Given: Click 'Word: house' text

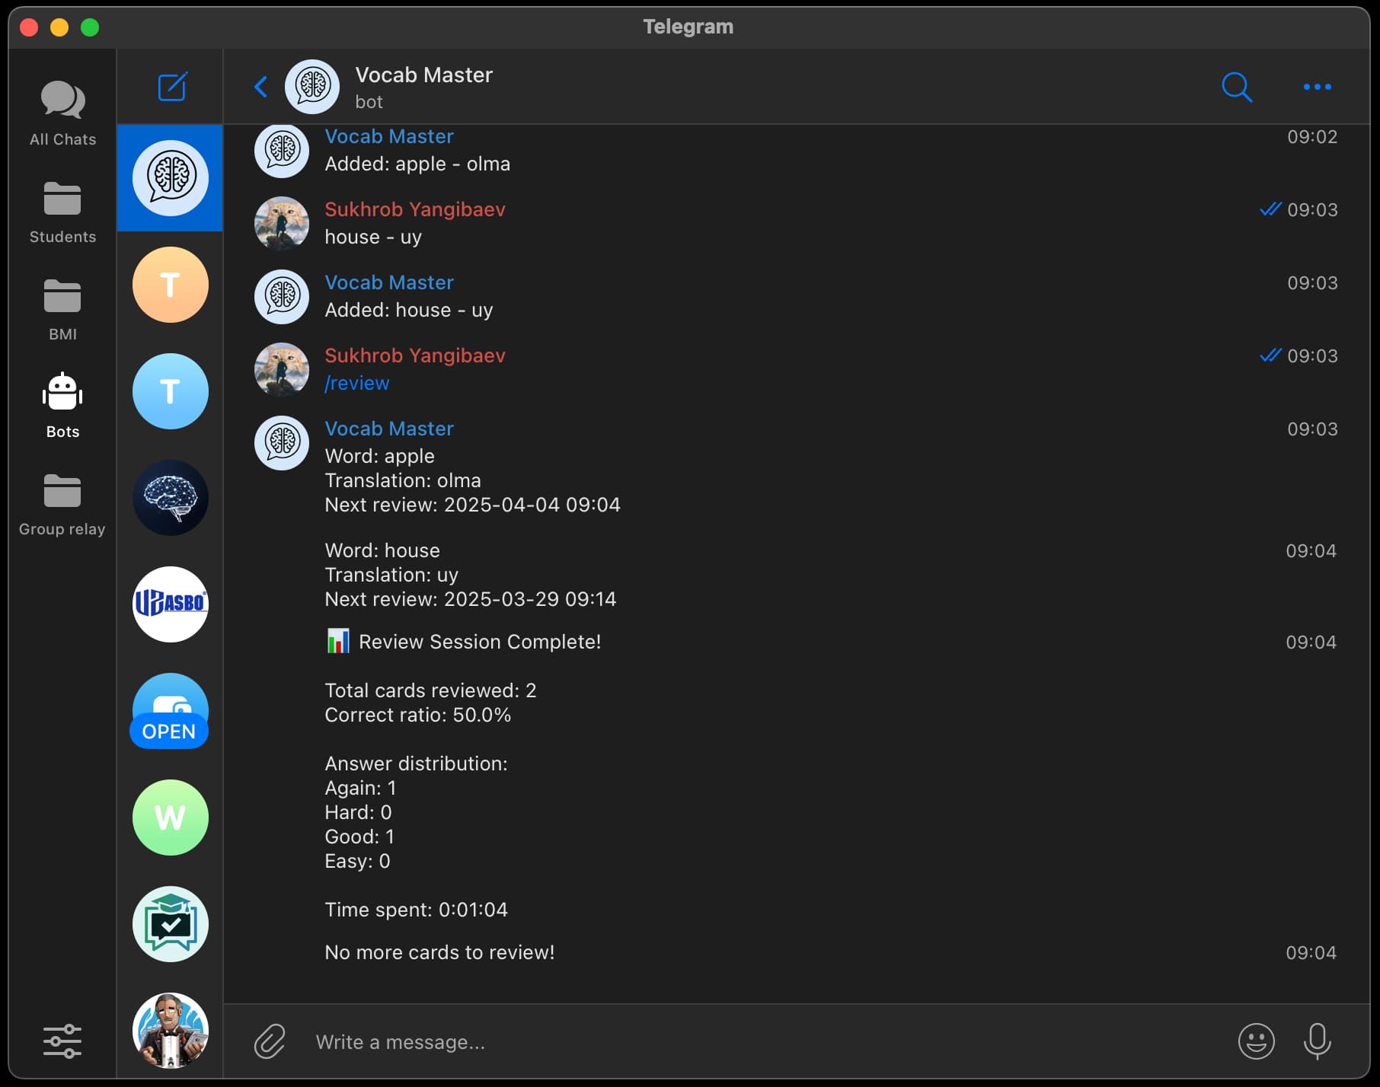Looking at the screenshot, I should click(x=382, y=550).
